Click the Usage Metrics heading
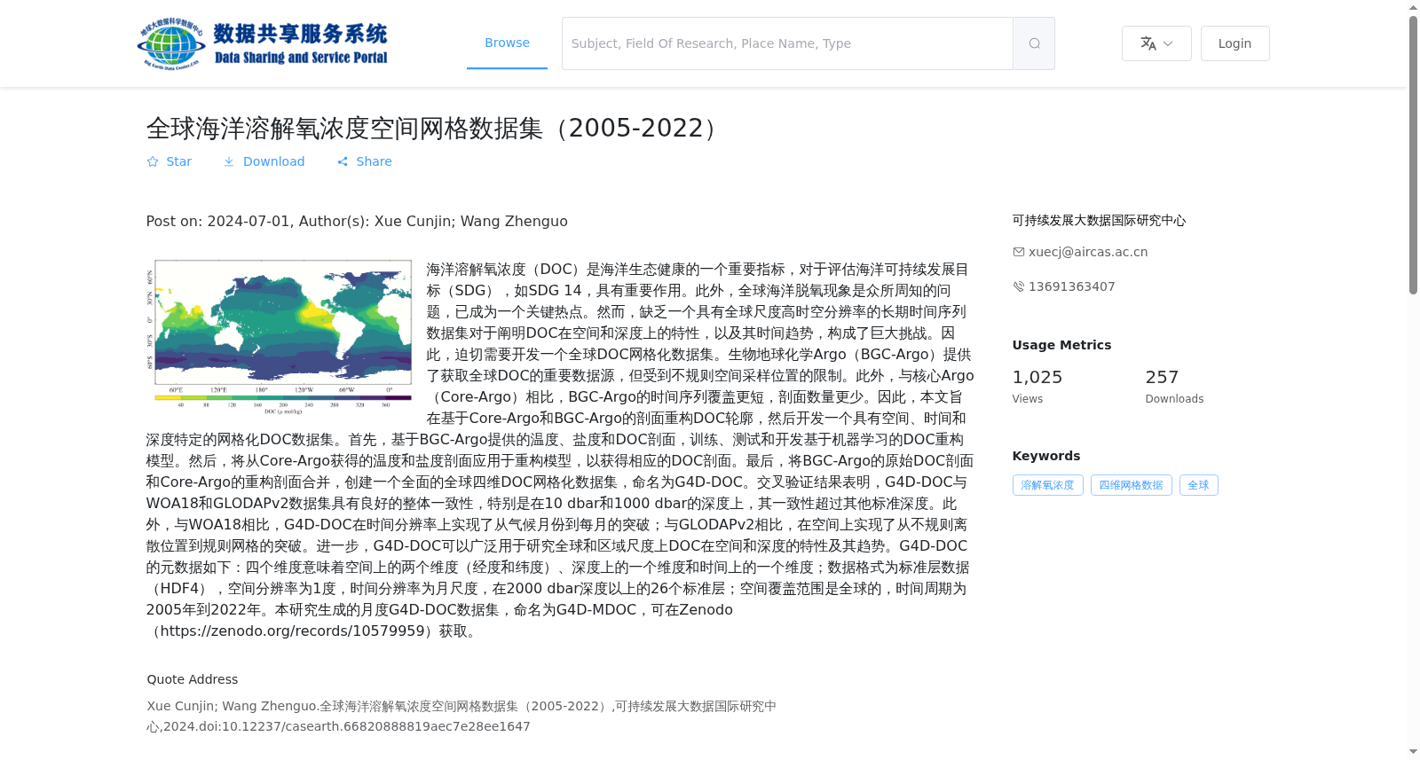This screenshot has width=1420, height=760. pyautogui.click(x=1061, y=345)
